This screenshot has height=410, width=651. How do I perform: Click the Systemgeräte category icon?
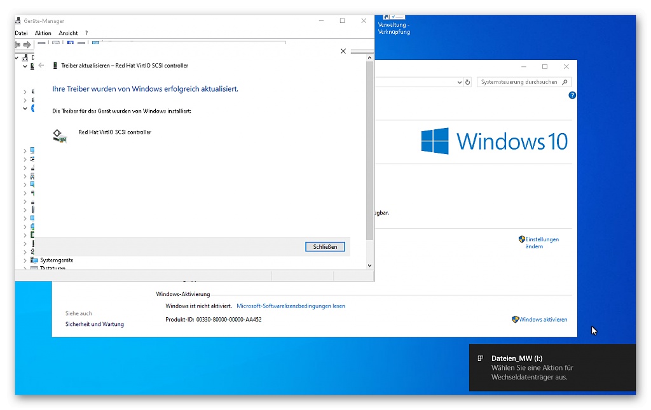[34, 260]
